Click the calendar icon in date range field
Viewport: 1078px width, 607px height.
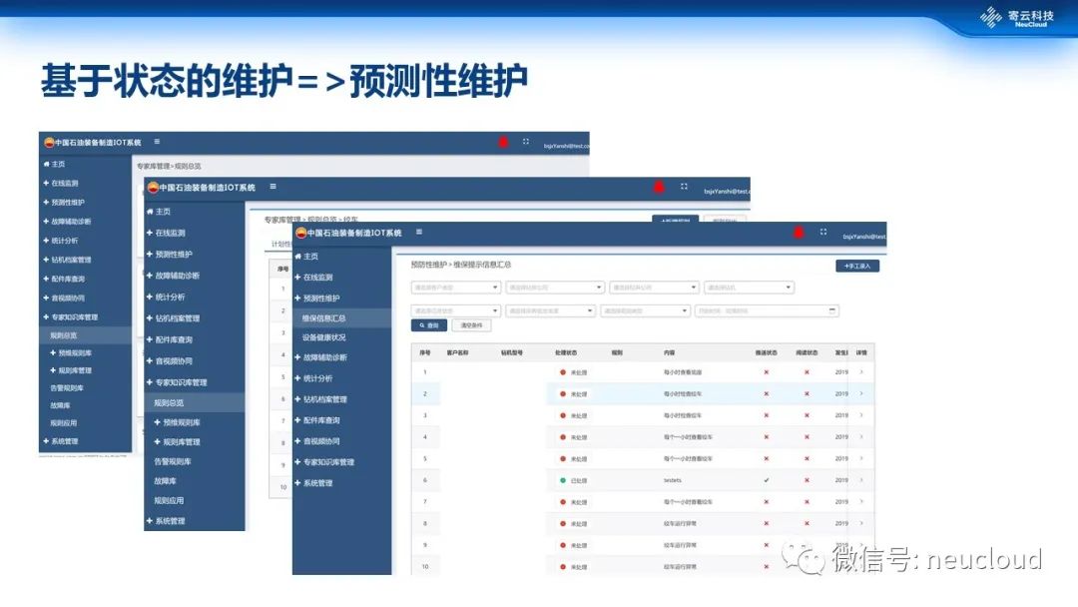tap(832, 310)
